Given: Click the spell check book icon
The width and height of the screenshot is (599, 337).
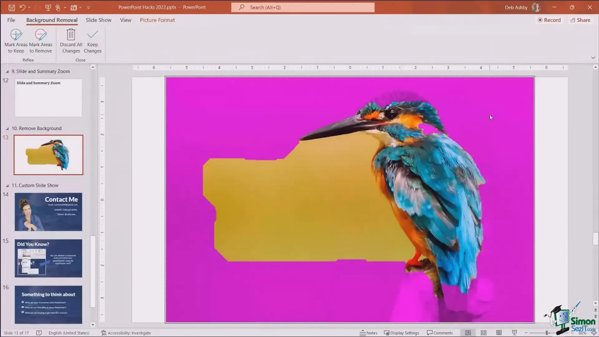Looking at the screenshot, I should click(39, 333).
